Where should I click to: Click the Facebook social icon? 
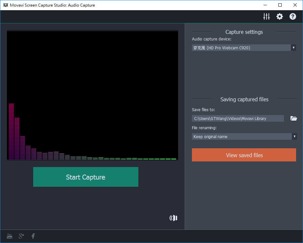pyautogui.click(x=33, y=236)
